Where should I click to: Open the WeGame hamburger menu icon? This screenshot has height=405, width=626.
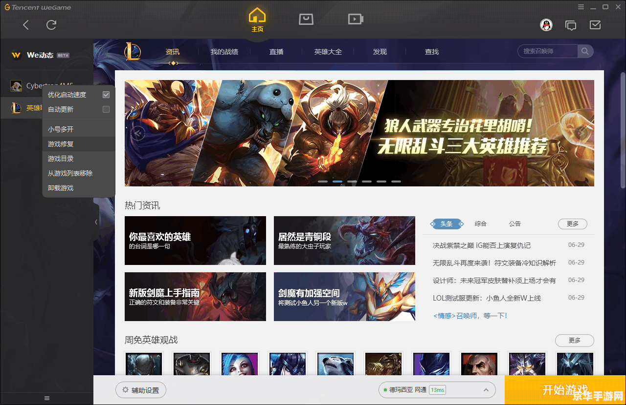click(581, 7)
